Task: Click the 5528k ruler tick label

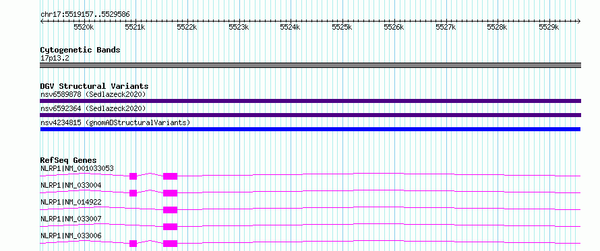Action: point(498,27)
